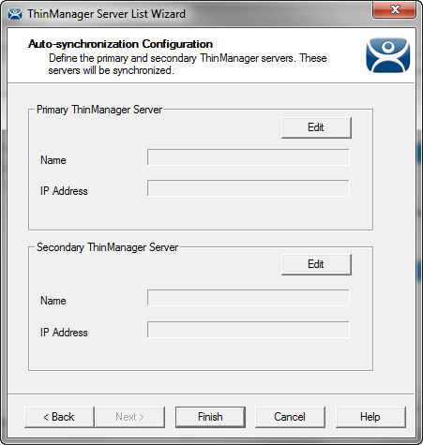Click the Secondary ThinManager Server group label

pos(107,247)
